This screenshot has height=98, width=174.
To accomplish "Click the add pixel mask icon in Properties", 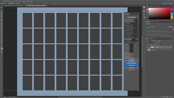I will (170, 27).
